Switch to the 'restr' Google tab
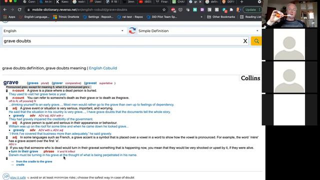This screenshot has height=180, width=320. point(79,1)
